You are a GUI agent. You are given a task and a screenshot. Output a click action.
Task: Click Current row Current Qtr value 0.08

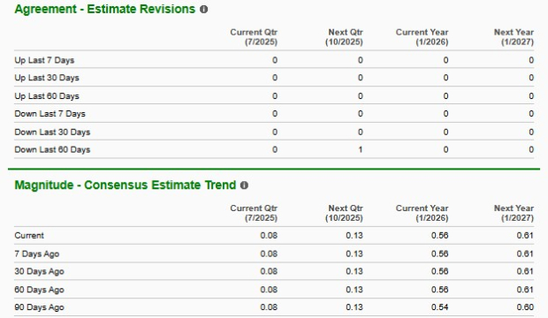pyautogui.click(x=269, y=236)
